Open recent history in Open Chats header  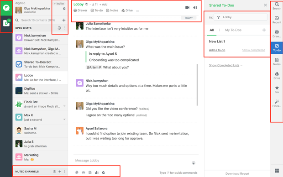(x=59, y=28)
